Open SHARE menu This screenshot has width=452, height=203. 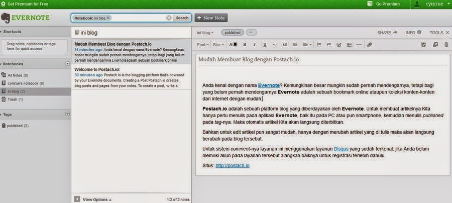point(387,33)
